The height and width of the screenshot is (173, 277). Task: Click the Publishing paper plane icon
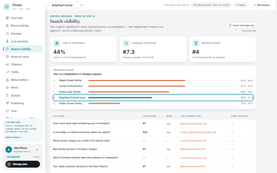point(7,103)
